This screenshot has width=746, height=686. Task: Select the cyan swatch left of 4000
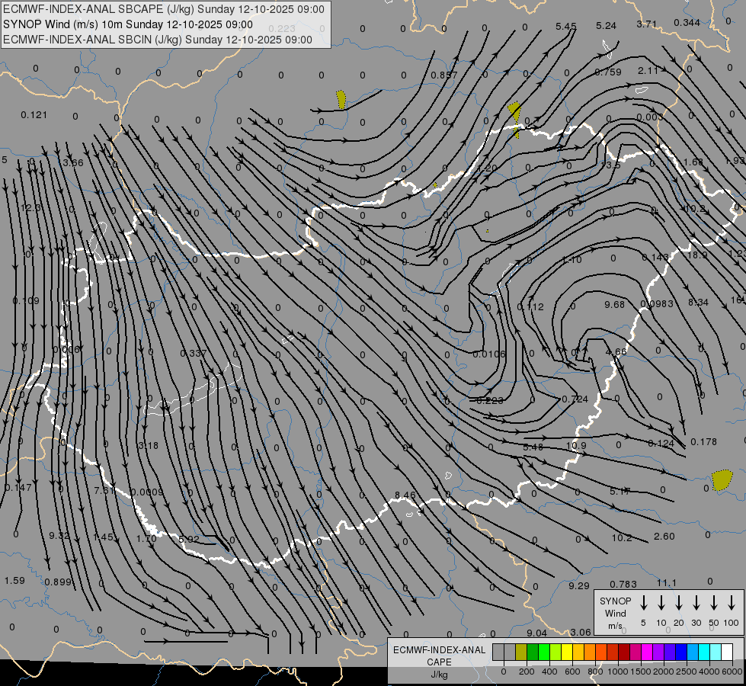click(x=703, y=652)
